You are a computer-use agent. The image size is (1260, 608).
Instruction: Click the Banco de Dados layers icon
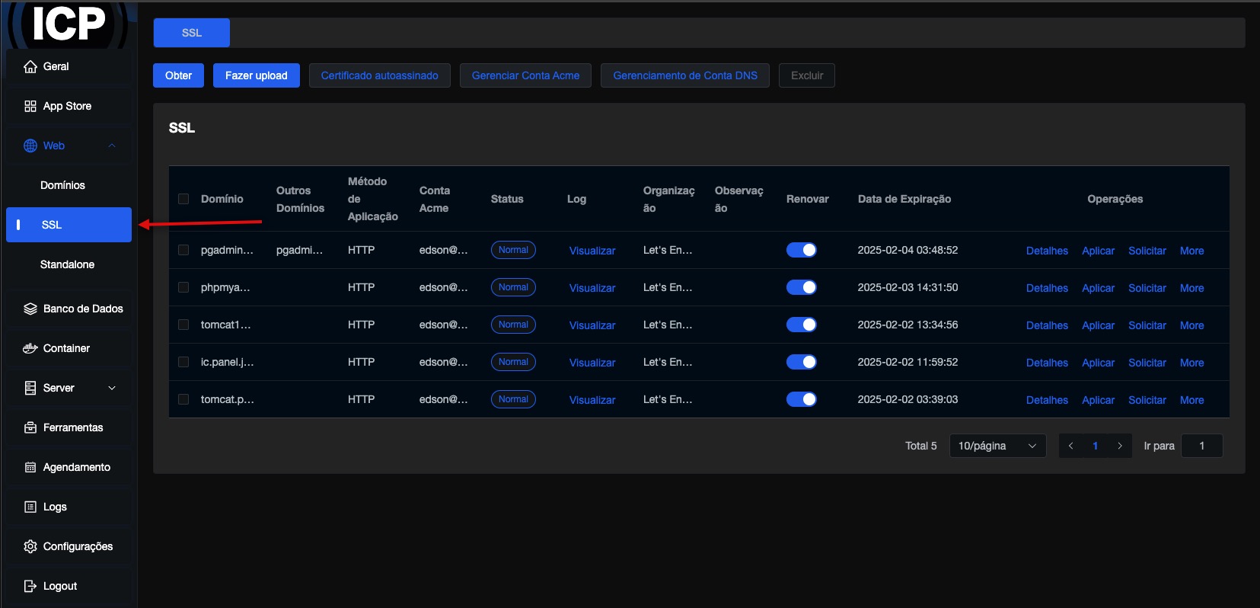[30, 309]
